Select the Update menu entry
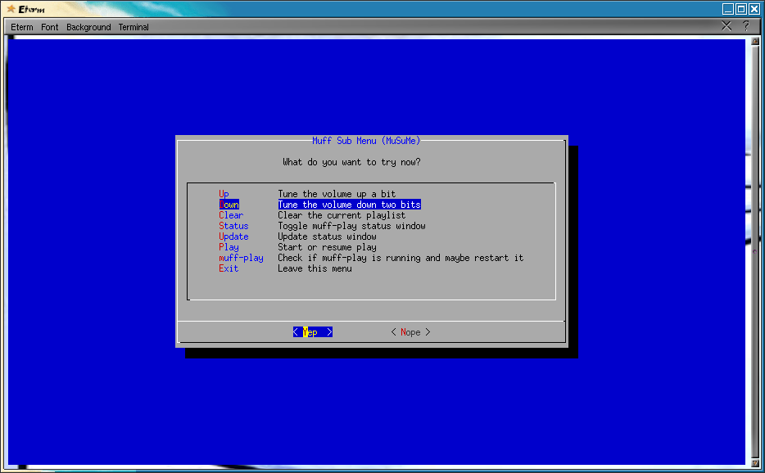Viewport: 765px width, 473px height. (x=233, y=236)
